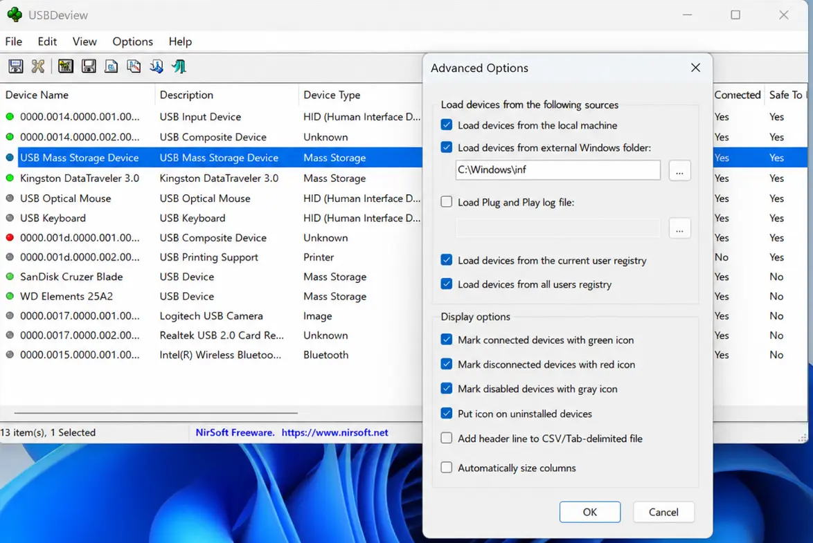Enable Load Plug and Play log file
This screenshot has height=543, width=813.
pos(447,201)
